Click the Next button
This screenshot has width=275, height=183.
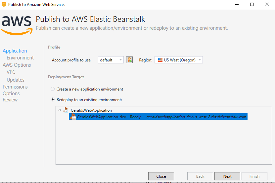point(227,176)
